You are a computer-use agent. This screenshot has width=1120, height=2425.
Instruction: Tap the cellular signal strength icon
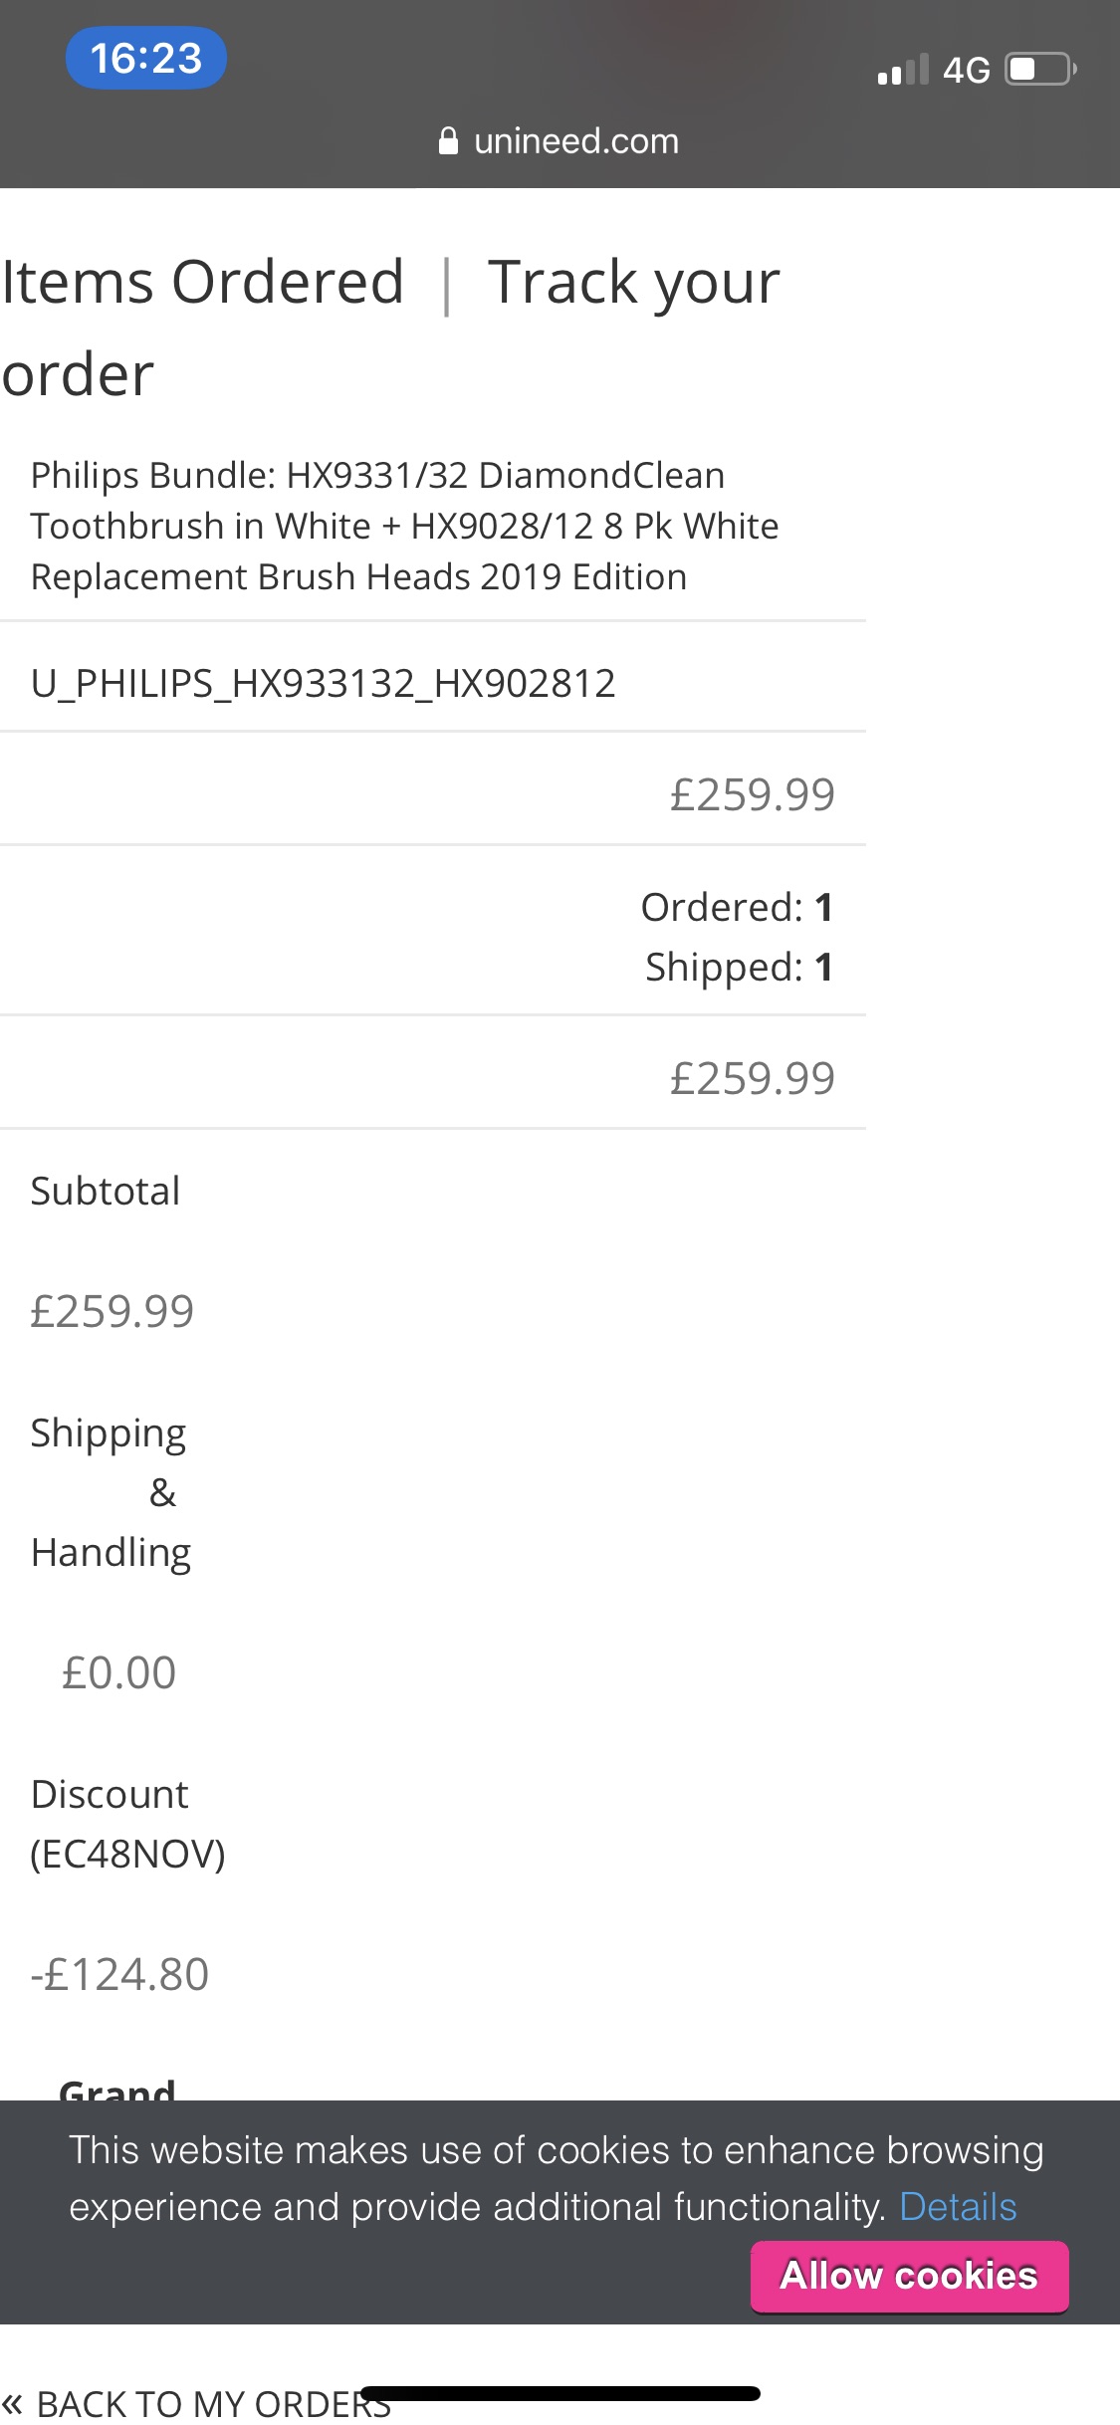click(x=902, y=70)
